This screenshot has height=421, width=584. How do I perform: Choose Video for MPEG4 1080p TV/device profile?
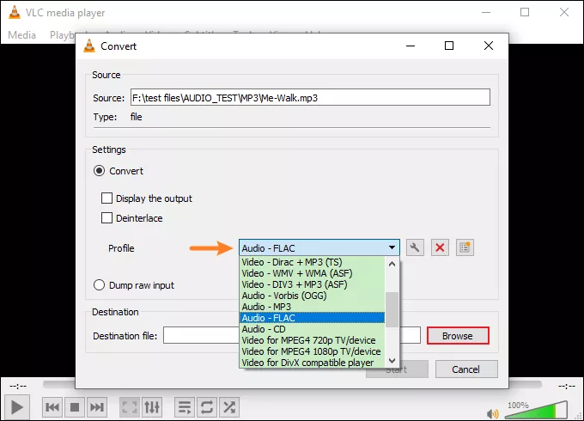pyautogui.click(x=312, y=351)
